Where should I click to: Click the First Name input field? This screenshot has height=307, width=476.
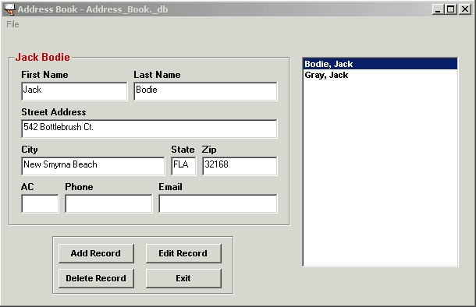click(x=74, y=91)
